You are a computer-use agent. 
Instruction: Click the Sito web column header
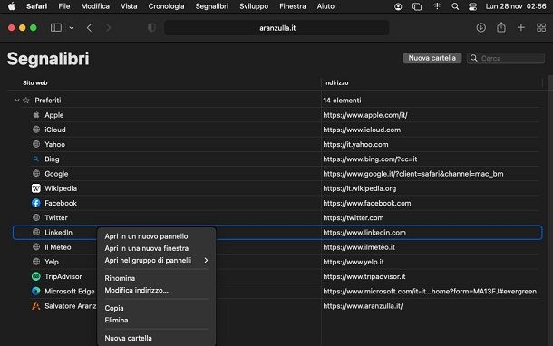pyautogui.click(x=35, y=82)
